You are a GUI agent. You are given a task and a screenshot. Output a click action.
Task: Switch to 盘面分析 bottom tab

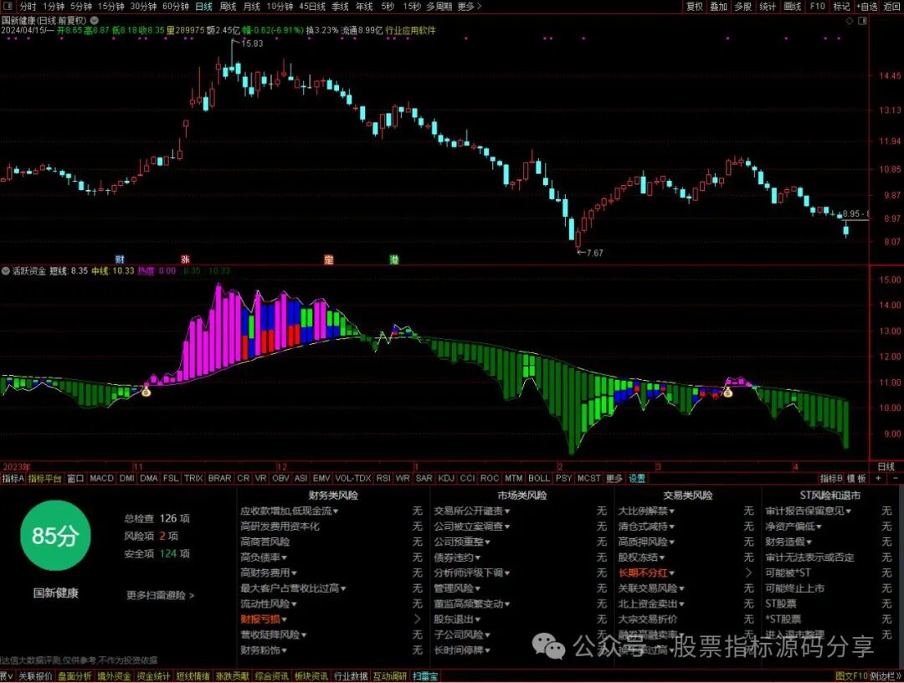tap(74, 676)
